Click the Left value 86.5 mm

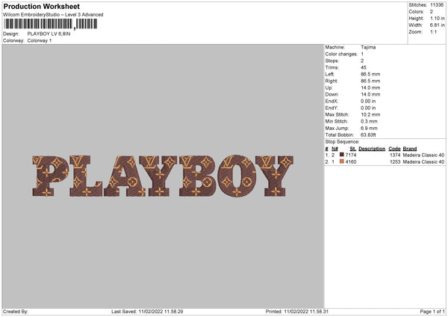[x=370, y=74]
